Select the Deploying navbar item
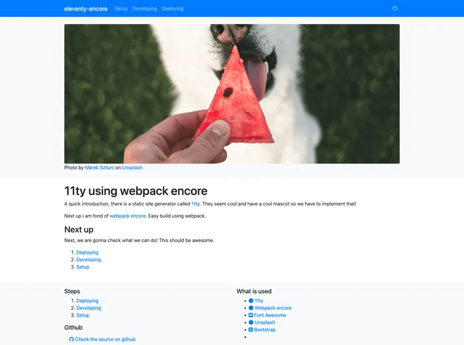 click(x=173, y=9)
